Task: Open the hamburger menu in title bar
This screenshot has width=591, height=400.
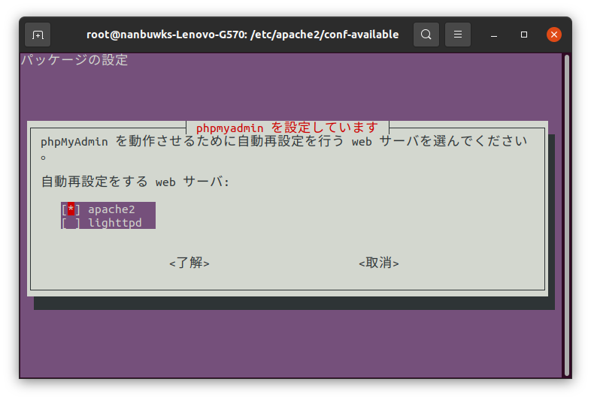Action: point(458,35)
